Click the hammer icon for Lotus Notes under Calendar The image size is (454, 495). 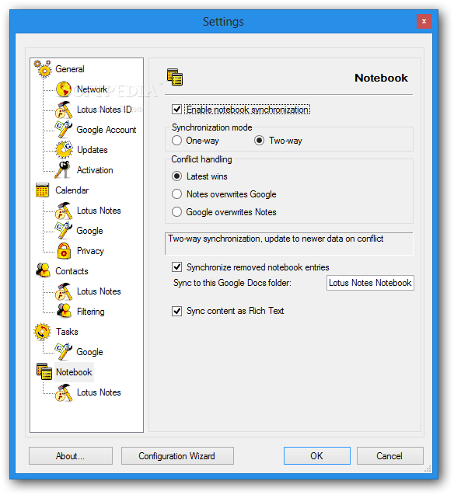pyautogui.click(x=64, y=211)
